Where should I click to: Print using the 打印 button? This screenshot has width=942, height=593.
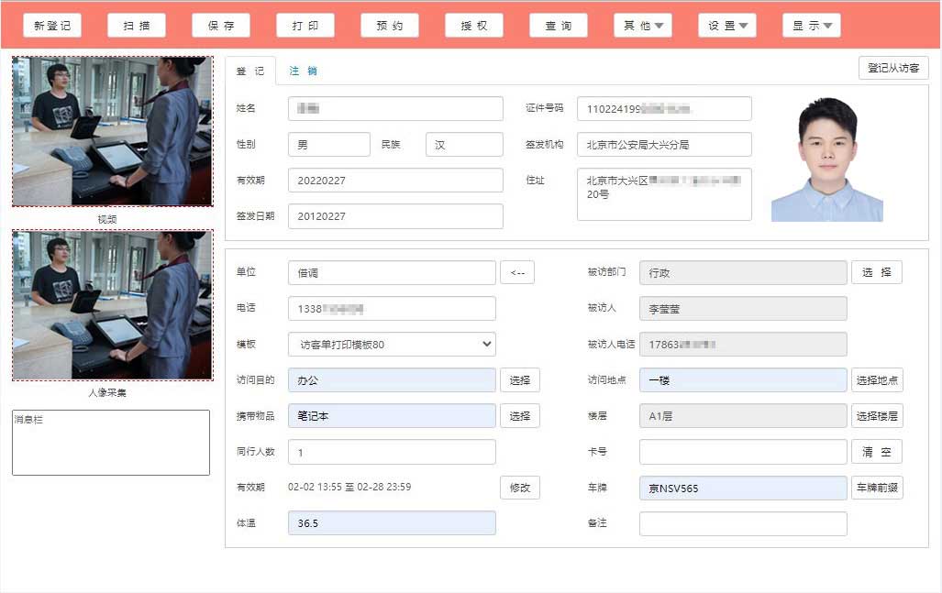(x=305, y=26)
